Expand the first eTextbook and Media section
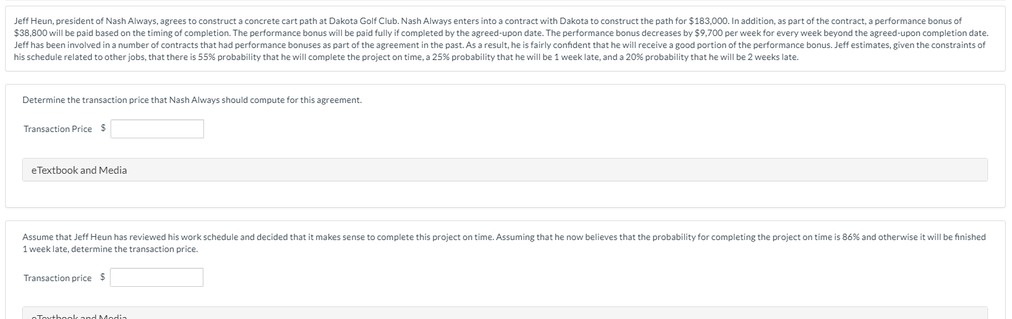 505,170
